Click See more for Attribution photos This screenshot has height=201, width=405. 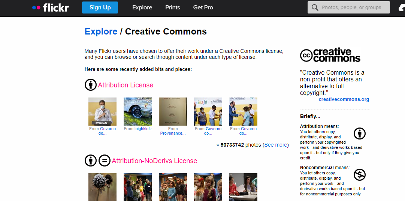(276, 145)
